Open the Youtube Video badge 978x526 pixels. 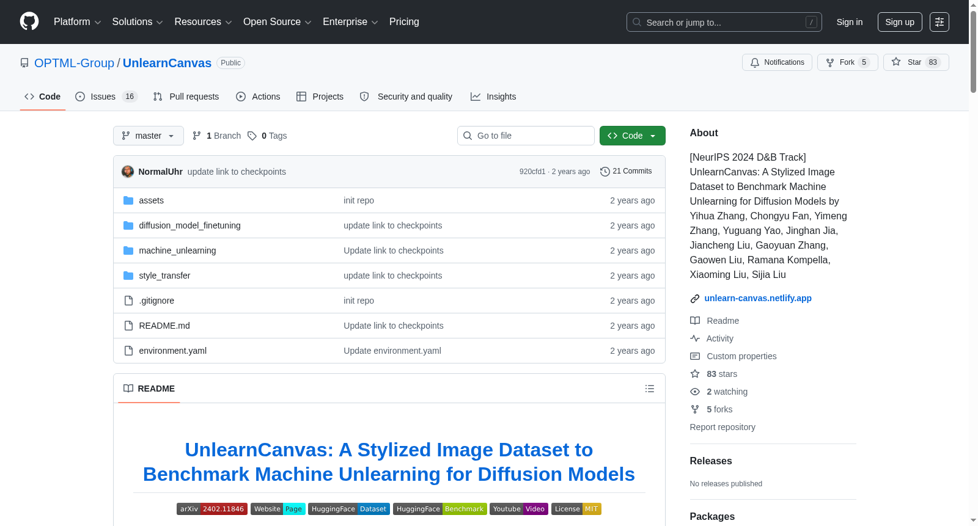(x=519, y=509)
